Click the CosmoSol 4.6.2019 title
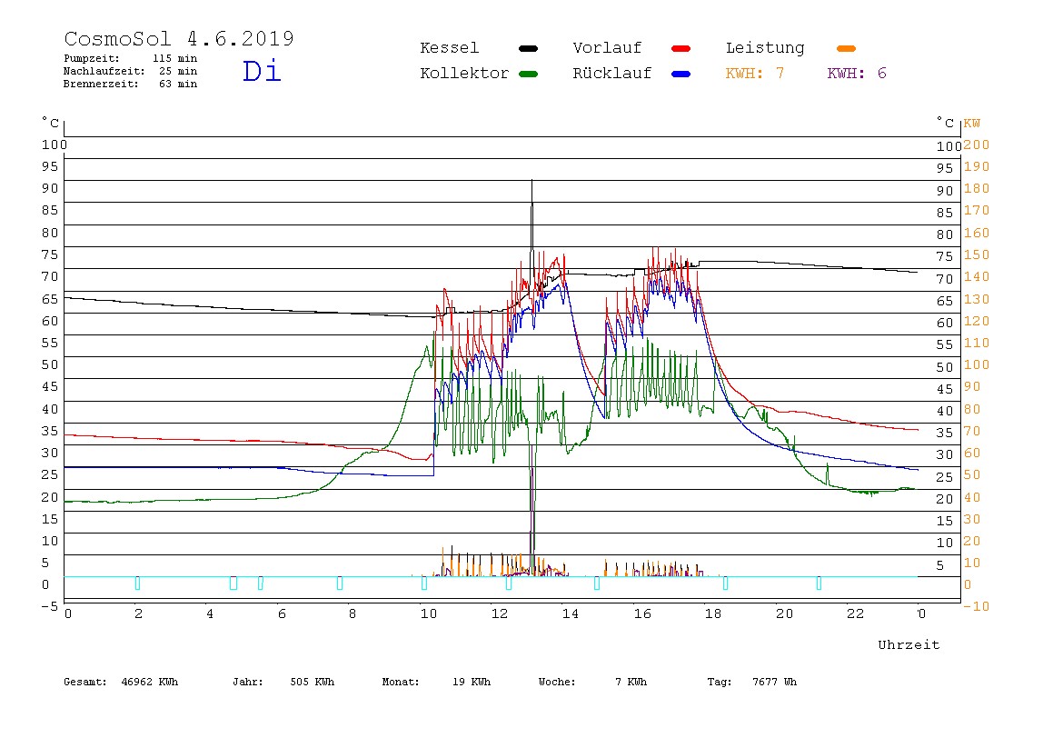 coord(179,38)
